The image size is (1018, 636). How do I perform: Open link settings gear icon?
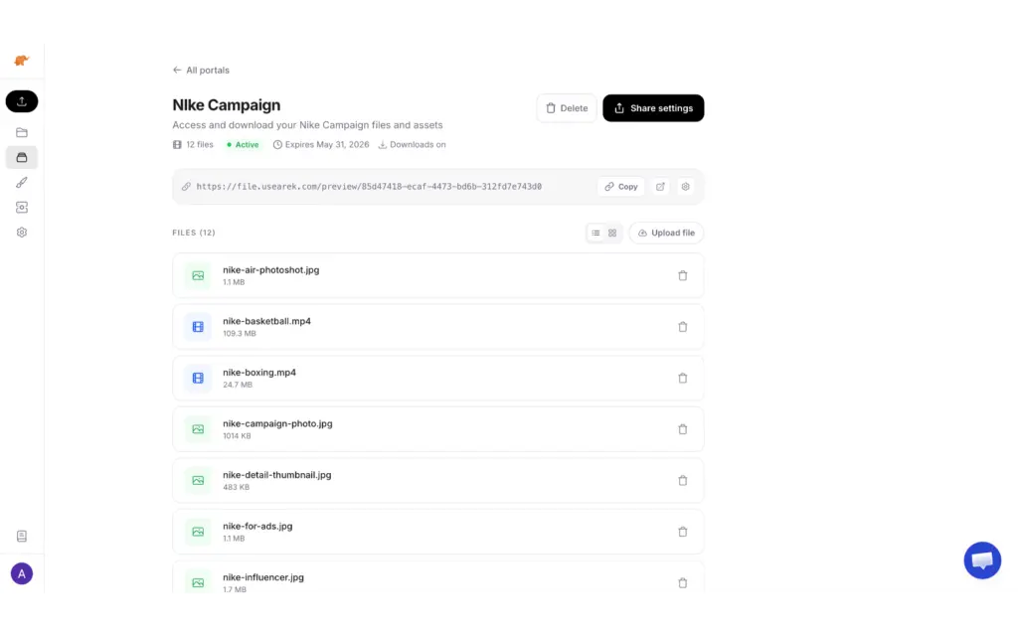pyautogui.click(x=686, y=187)
